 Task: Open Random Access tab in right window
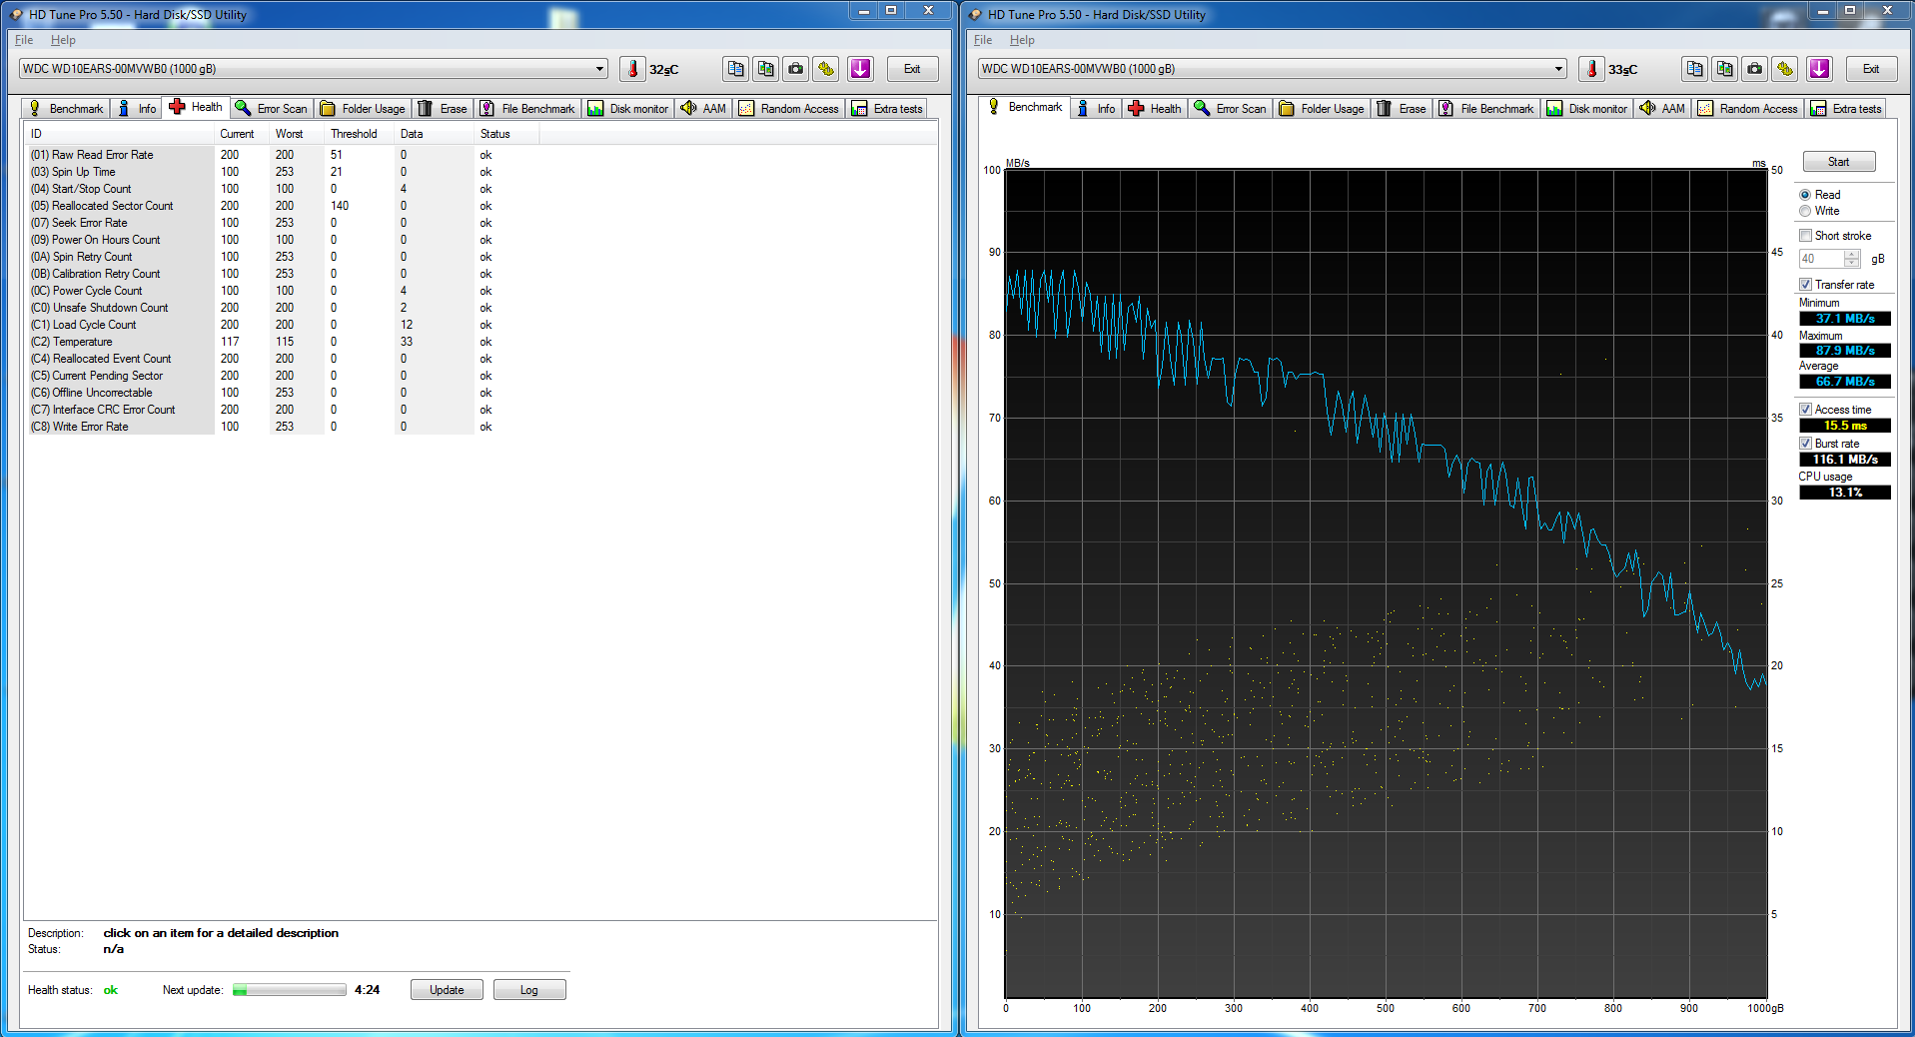pos(1748,109)
